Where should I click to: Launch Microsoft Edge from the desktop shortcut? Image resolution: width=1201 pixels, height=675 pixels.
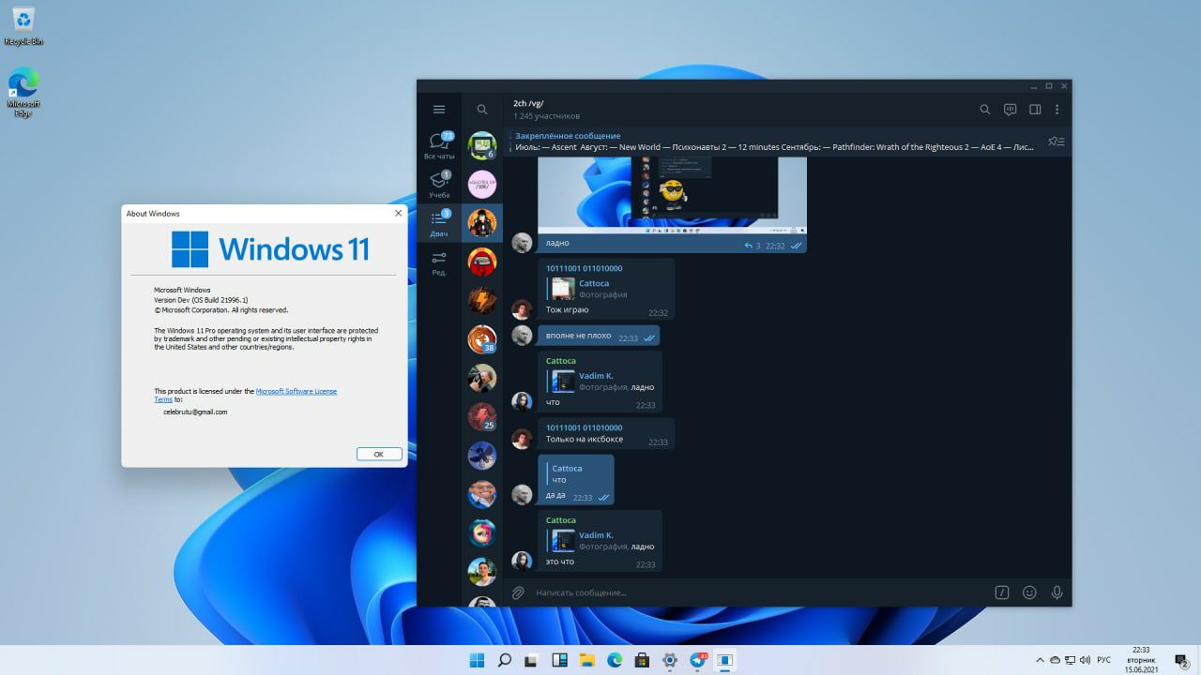pos(23,92)
